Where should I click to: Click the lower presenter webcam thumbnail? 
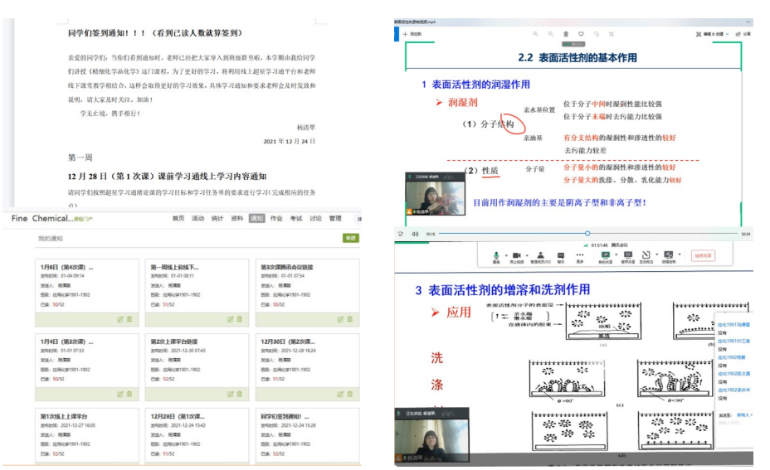[431, 435]
